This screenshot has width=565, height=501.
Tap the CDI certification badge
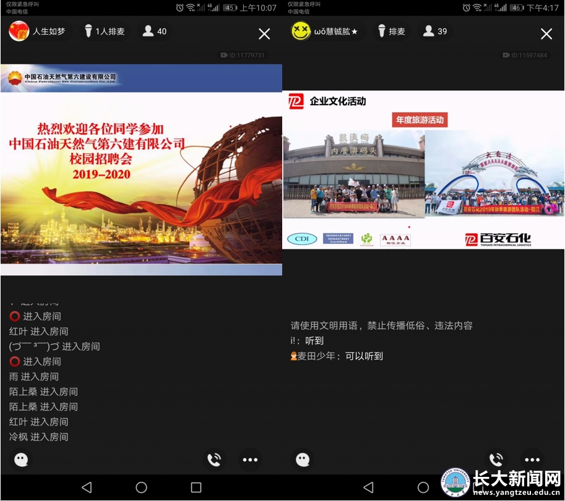(302, 239)
